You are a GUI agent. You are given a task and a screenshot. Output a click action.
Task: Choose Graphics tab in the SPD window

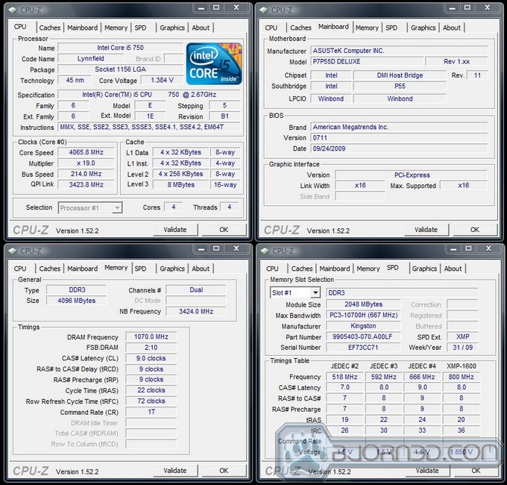point(424,269)
